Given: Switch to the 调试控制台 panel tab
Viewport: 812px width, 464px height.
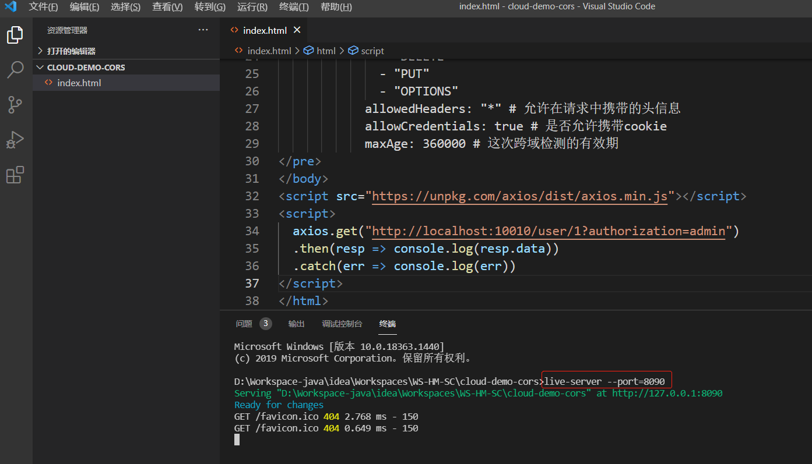Looking at the screenshot, I should 342,324.
